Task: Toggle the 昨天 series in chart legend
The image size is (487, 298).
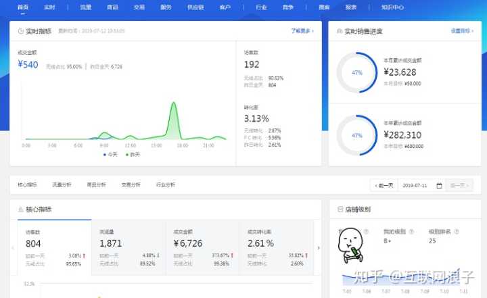Action: coord(132,154)
